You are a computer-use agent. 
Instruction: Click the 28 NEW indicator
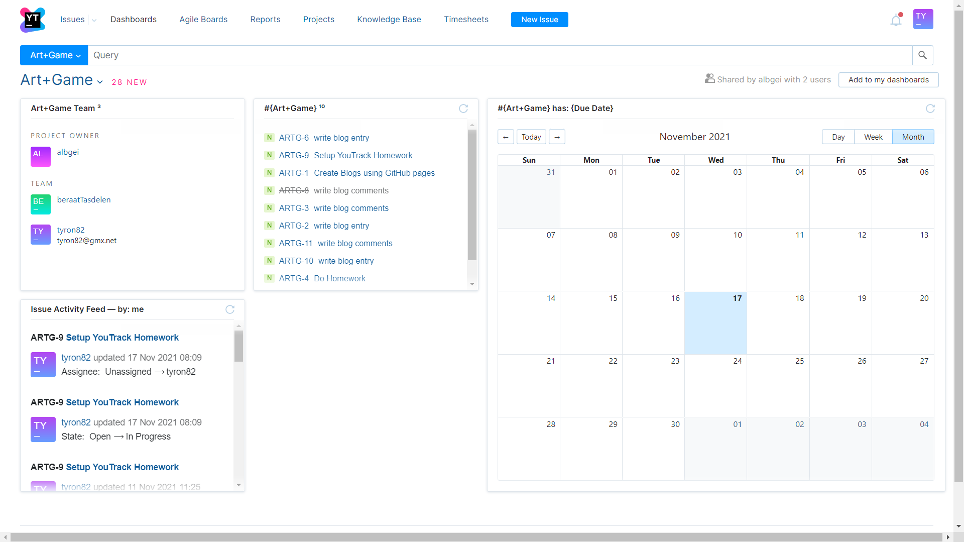130,82
